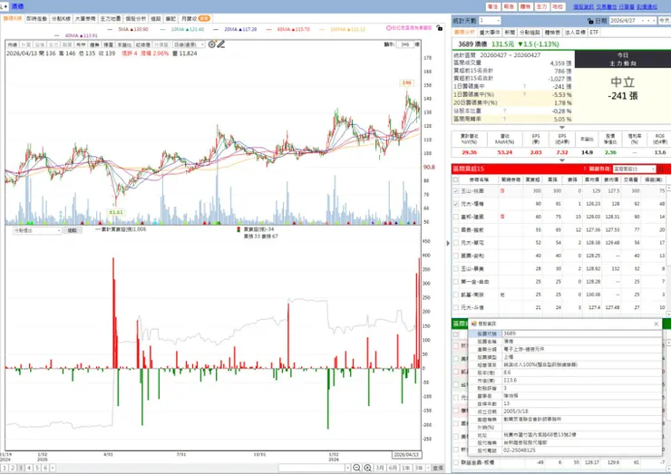Click the 描配 button beside indicator dropdown
Image resolution: width=671 pixels, height=474 pixels.
tap(72, 230)
